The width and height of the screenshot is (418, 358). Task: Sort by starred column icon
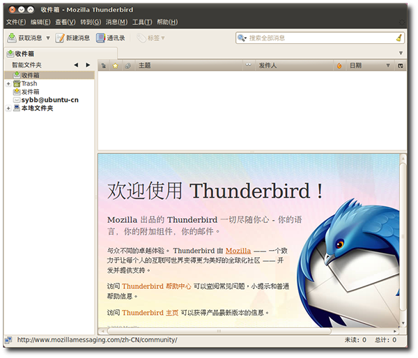click(x=116, y=65)
